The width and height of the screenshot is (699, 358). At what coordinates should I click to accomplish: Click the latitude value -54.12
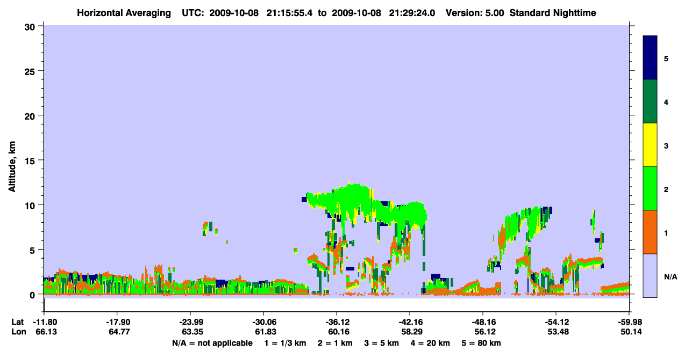point(555,322)
